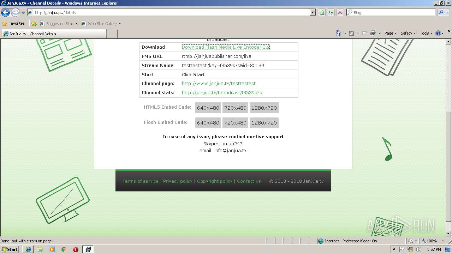Screen dimensions: 452x254
Task: Click the Action Center flag tray icon
Action: coord(402,249)
